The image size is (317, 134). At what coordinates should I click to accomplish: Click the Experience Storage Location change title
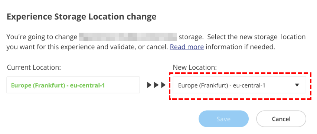pyautogui.click(x=81, y=17)
